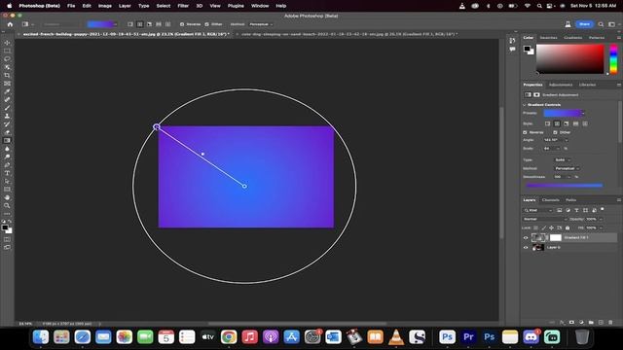Open the Filter menu
This screenshot has width=623, height=350.
pyautogui.click(x=183, y=6)
